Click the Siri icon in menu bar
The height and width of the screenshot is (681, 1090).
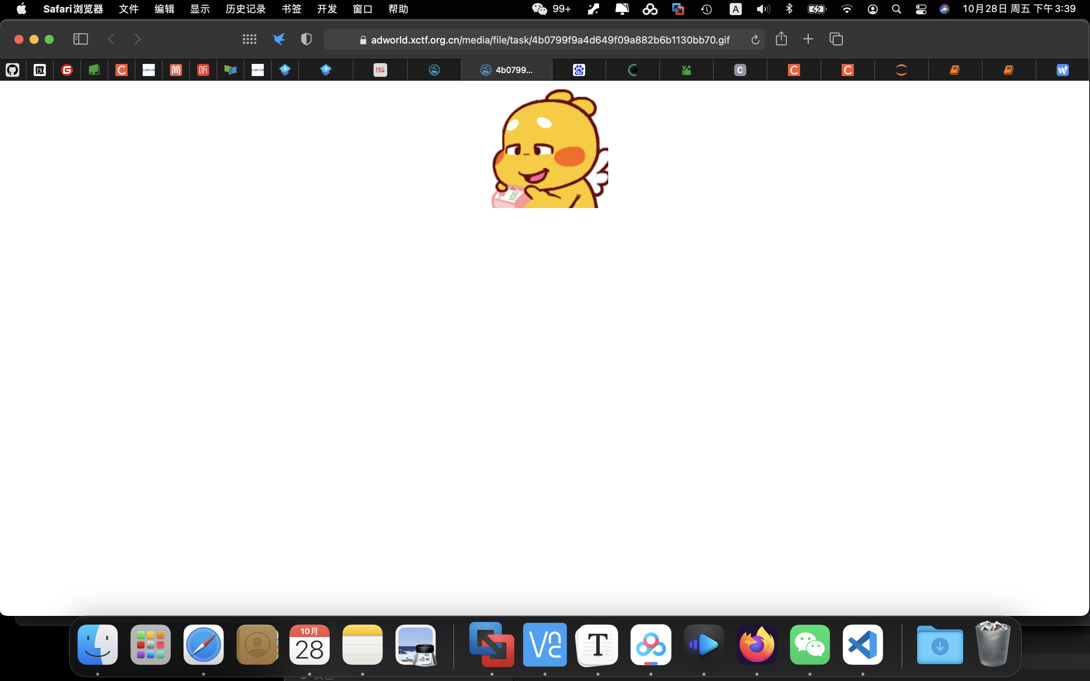pyautogui.click(x=945, y=9)
